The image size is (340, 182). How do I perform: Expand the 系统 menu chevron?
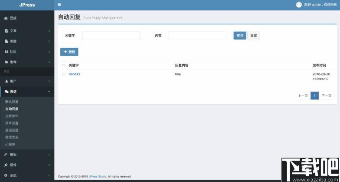[49, 175]
